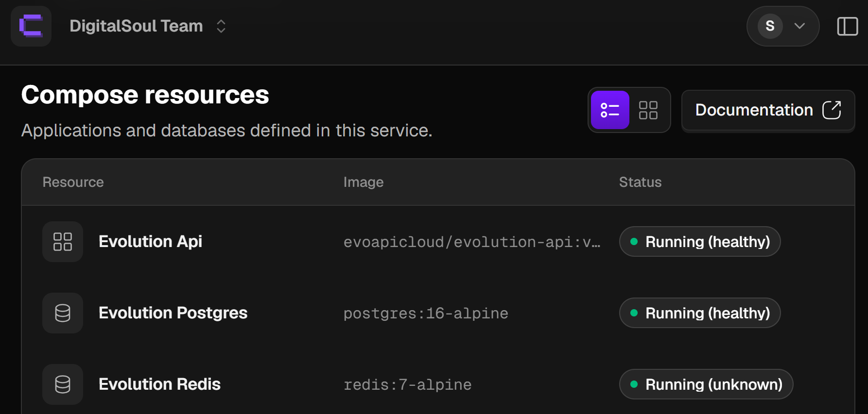The height and width of the screenshot is (414, 868).
Task: Click Evolution Postgres Running (healthy) status badge
Action: (x=700, y=313)
